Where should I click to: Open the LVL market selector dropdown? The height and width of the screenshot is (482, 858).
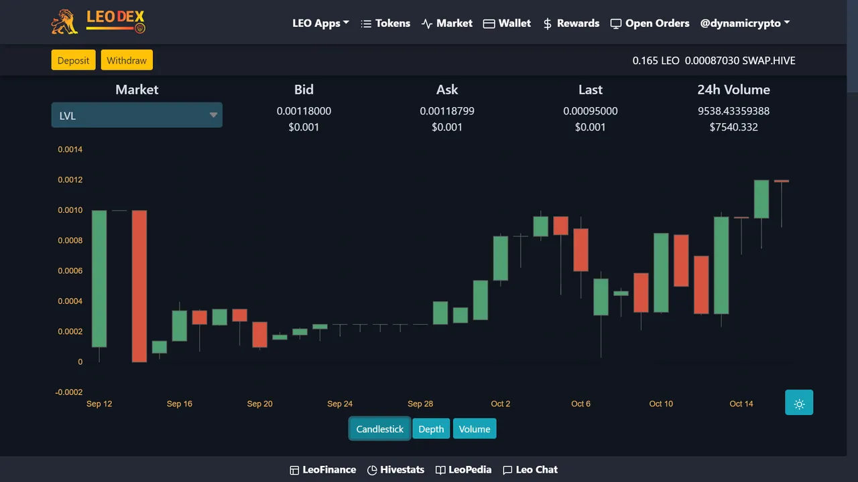137,115
